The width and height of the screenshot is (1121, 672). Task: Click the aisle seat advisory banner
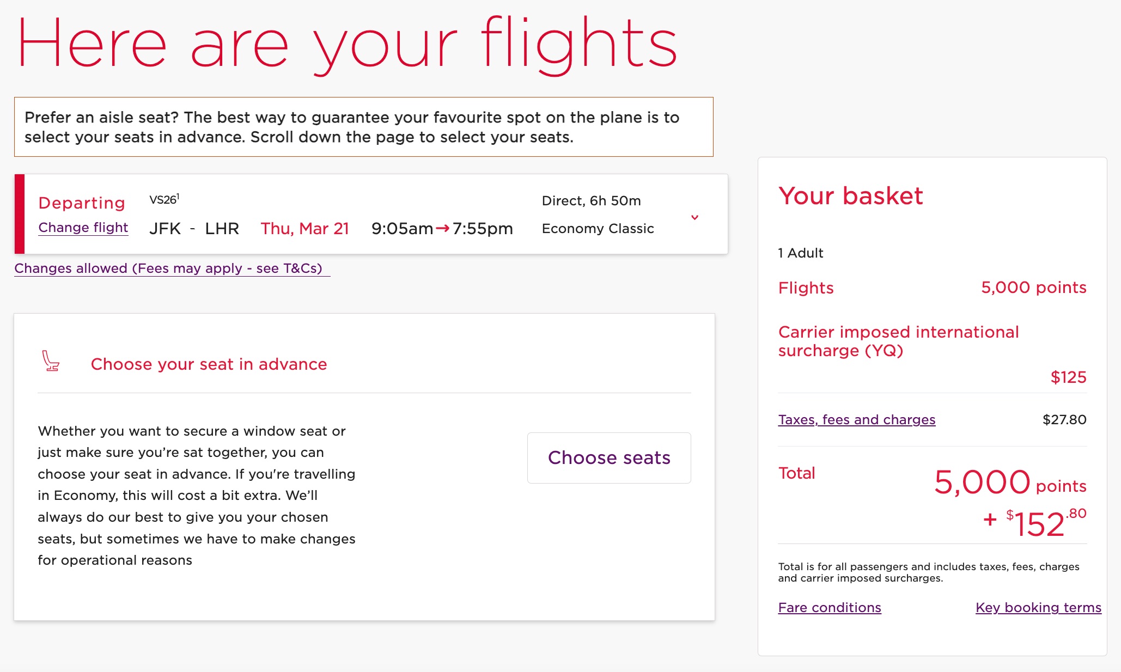tap(364, 126)
